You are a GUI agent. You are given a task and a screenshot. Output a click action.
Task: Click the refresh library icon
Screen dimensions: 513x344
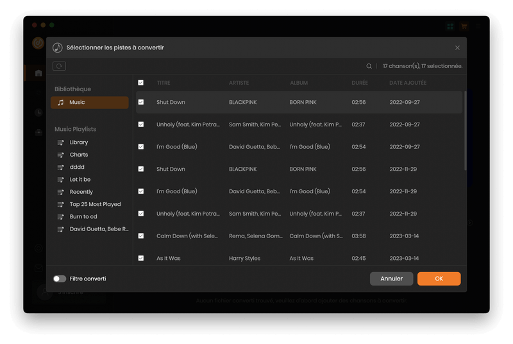(x=59, y=66)
